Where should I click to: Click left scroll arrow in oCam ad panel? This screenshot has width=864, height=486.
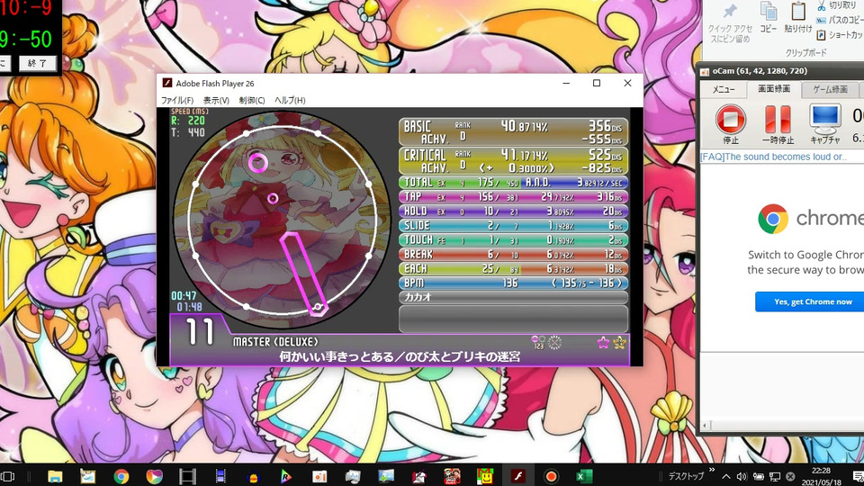click(x=704, y=426)
